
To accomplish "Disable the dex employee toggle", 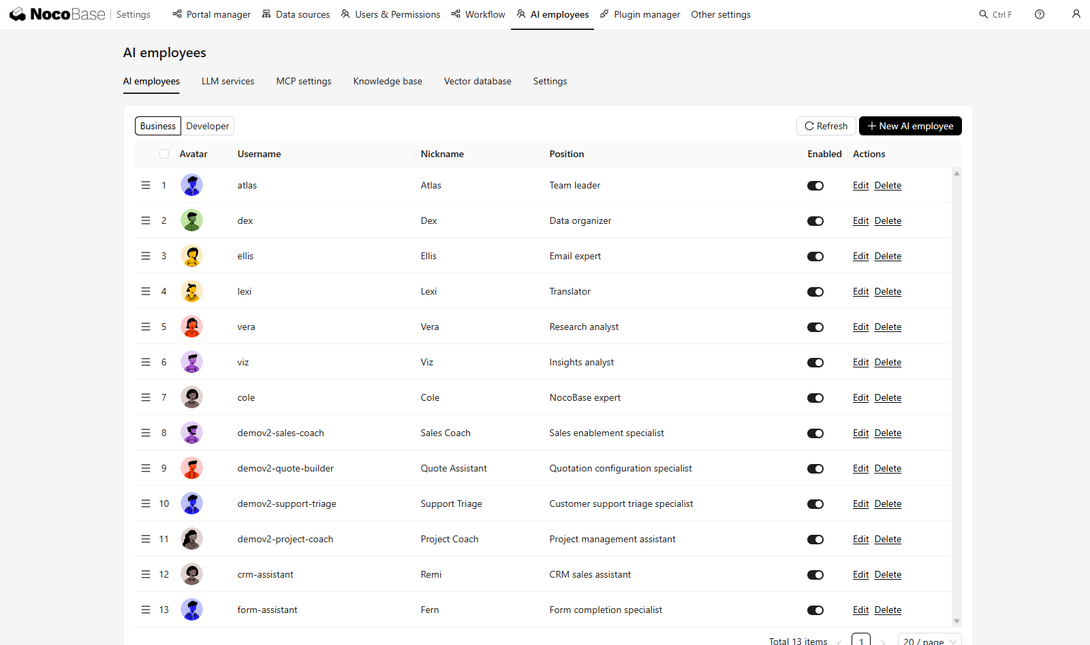I will point(815,221).
